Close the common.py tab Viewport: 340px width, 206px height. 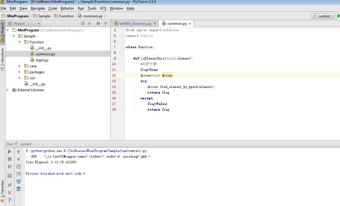click(190, 23)
